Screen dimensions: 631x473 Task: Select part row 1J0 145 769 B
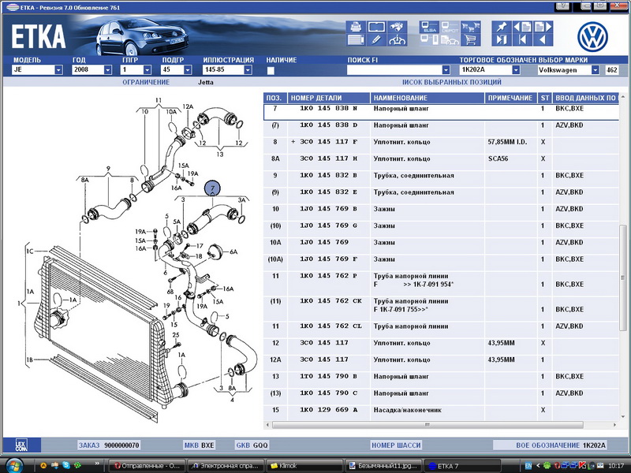pyautogui.click(x=441, y=213)
